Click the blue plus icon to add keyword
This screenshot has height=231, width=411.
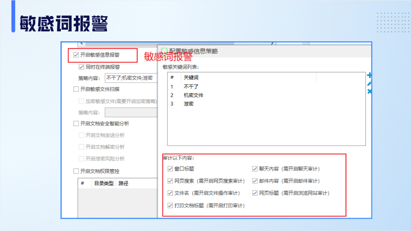[369, 75]
